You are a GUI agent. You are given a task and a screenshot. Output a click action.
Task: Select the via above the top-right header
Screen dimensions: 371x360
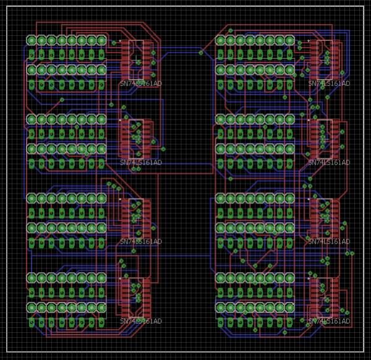click(231, 30)
